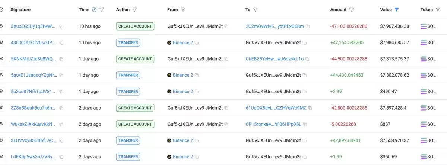Viewport: 447px width, 165px height.
Task: Copy destination address 2C2mQvWfv5...yqtPExB6Rm
Action: pyautogui.click(x=308, y=26)
